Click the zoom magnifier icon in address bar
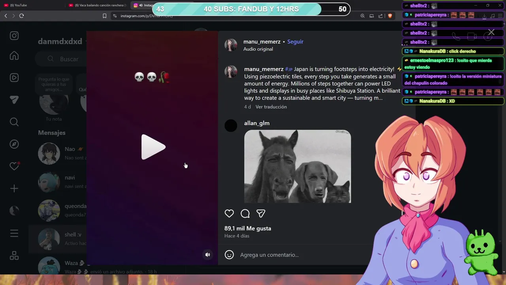Screen dimensions: 506x285 point(363,16)
